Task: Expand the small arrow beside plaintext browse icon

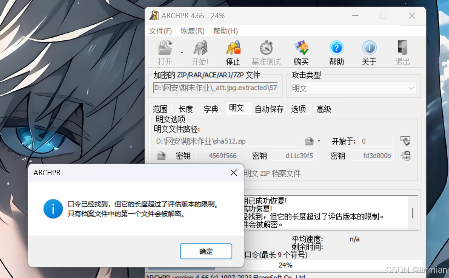Action: tap(319, 141)
